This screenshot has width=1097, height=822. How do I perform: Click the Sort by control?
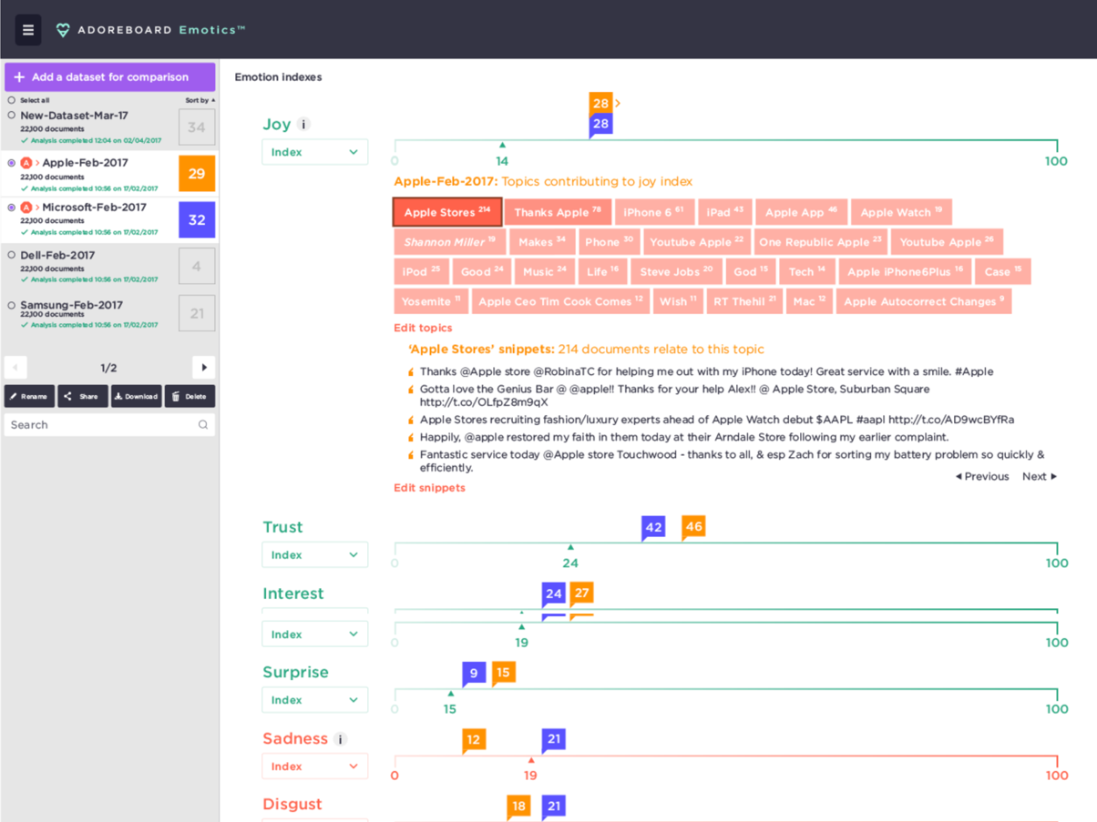coord(200,100)
